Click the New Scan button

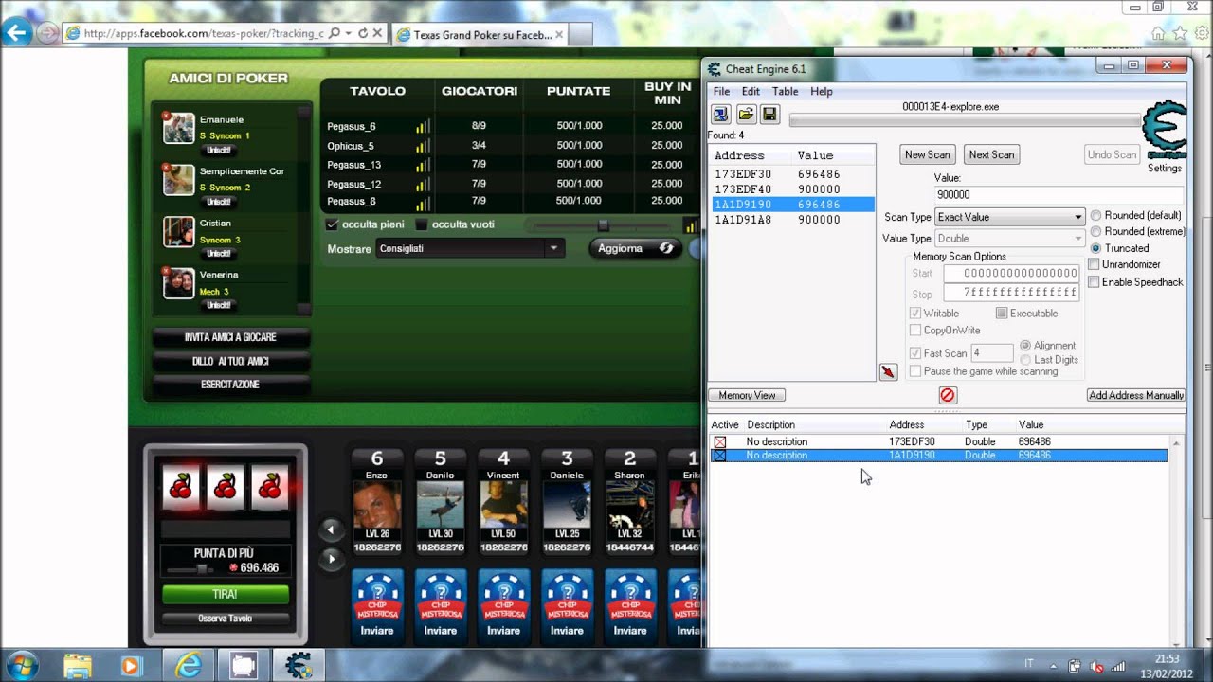(x=928, y=154)
